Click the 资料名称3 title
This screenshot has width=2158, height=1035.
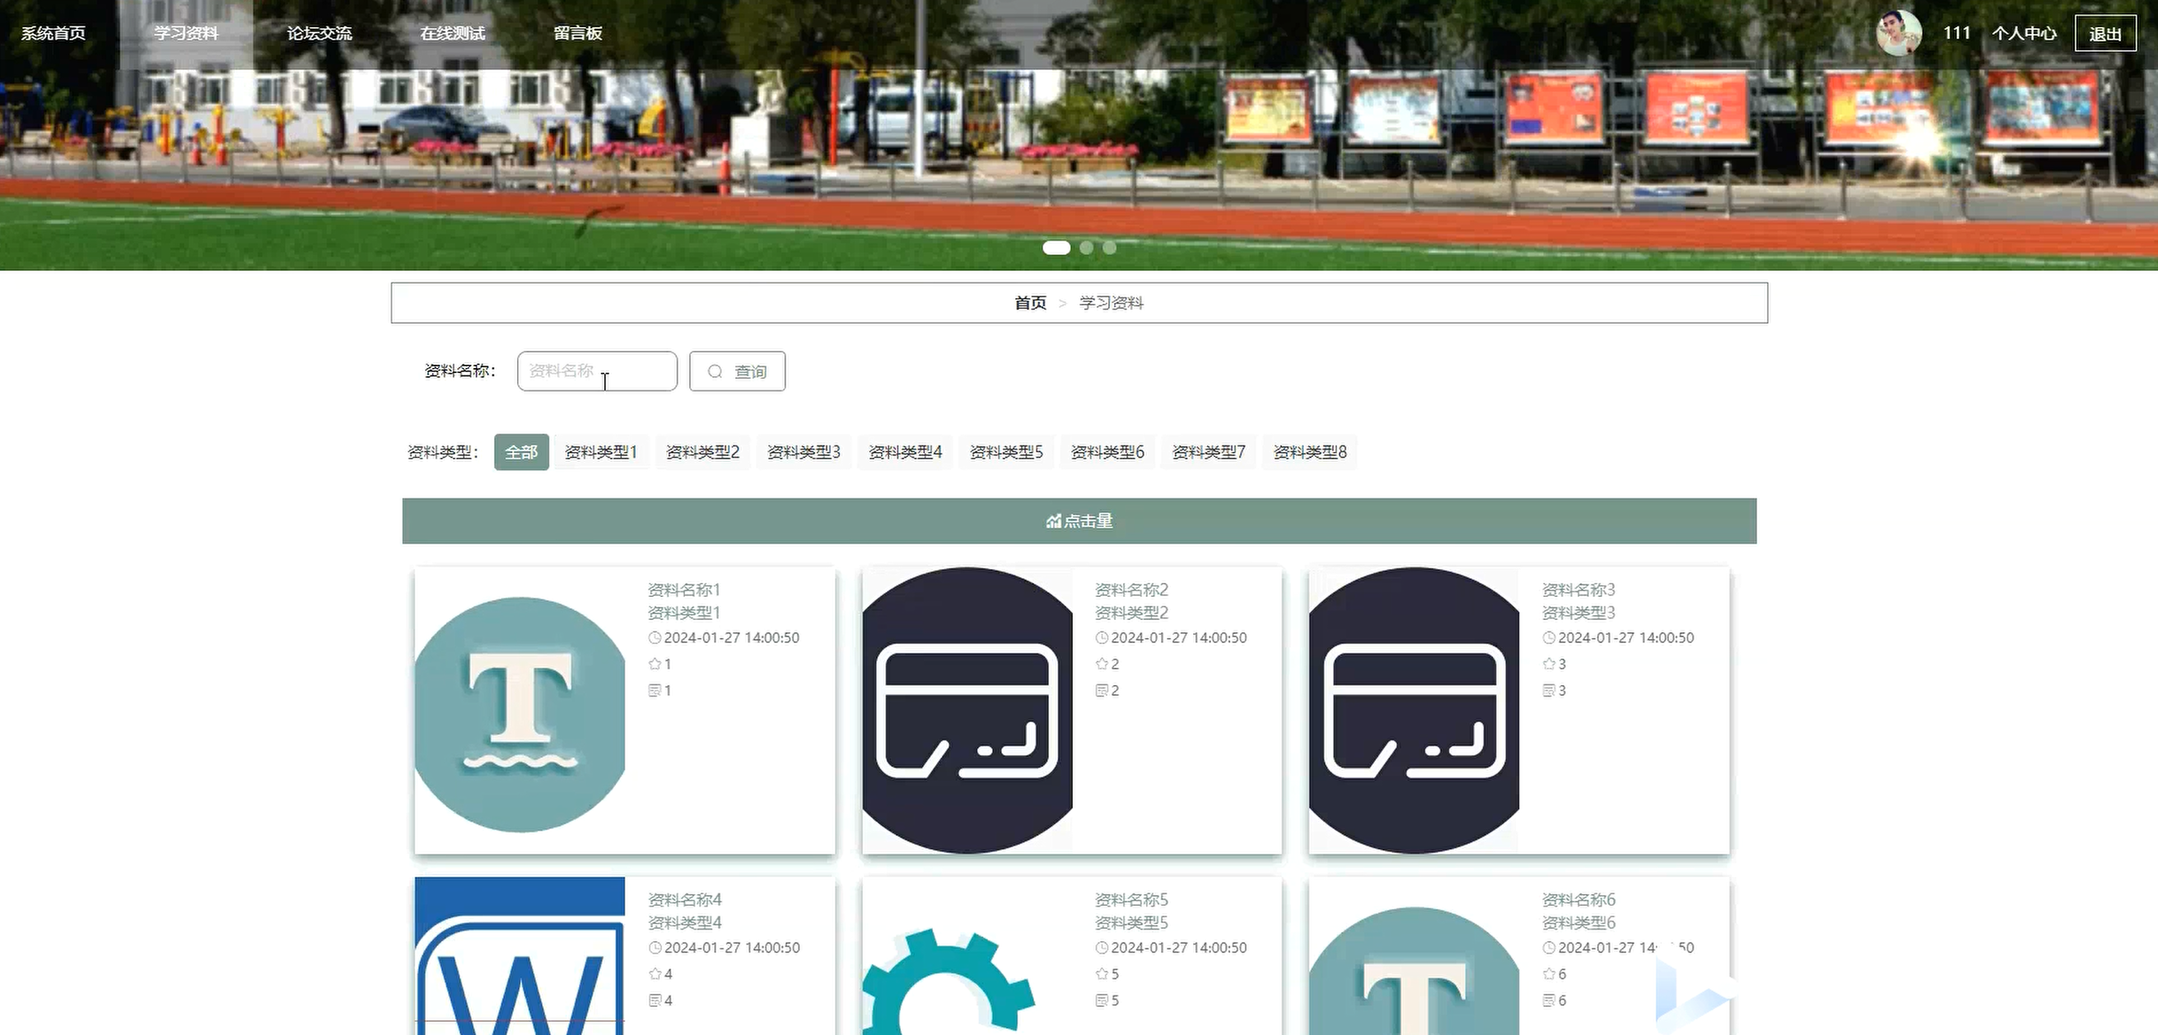[1578, 590]
